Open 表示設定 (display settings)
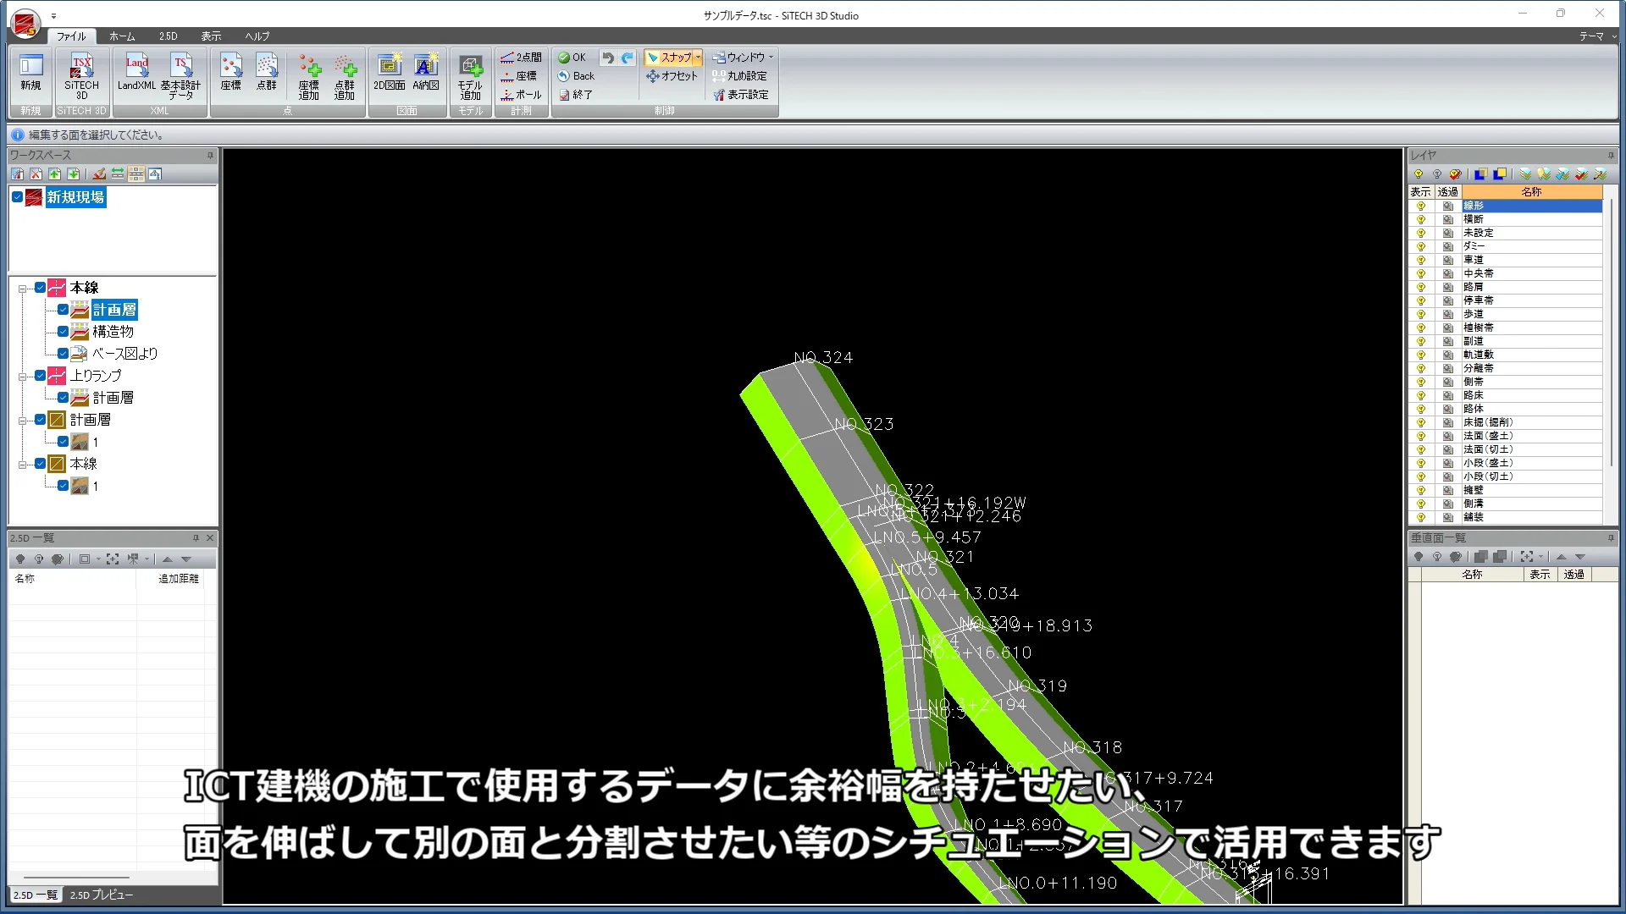Screen dimensions: 1626x914 coord(741,95)
